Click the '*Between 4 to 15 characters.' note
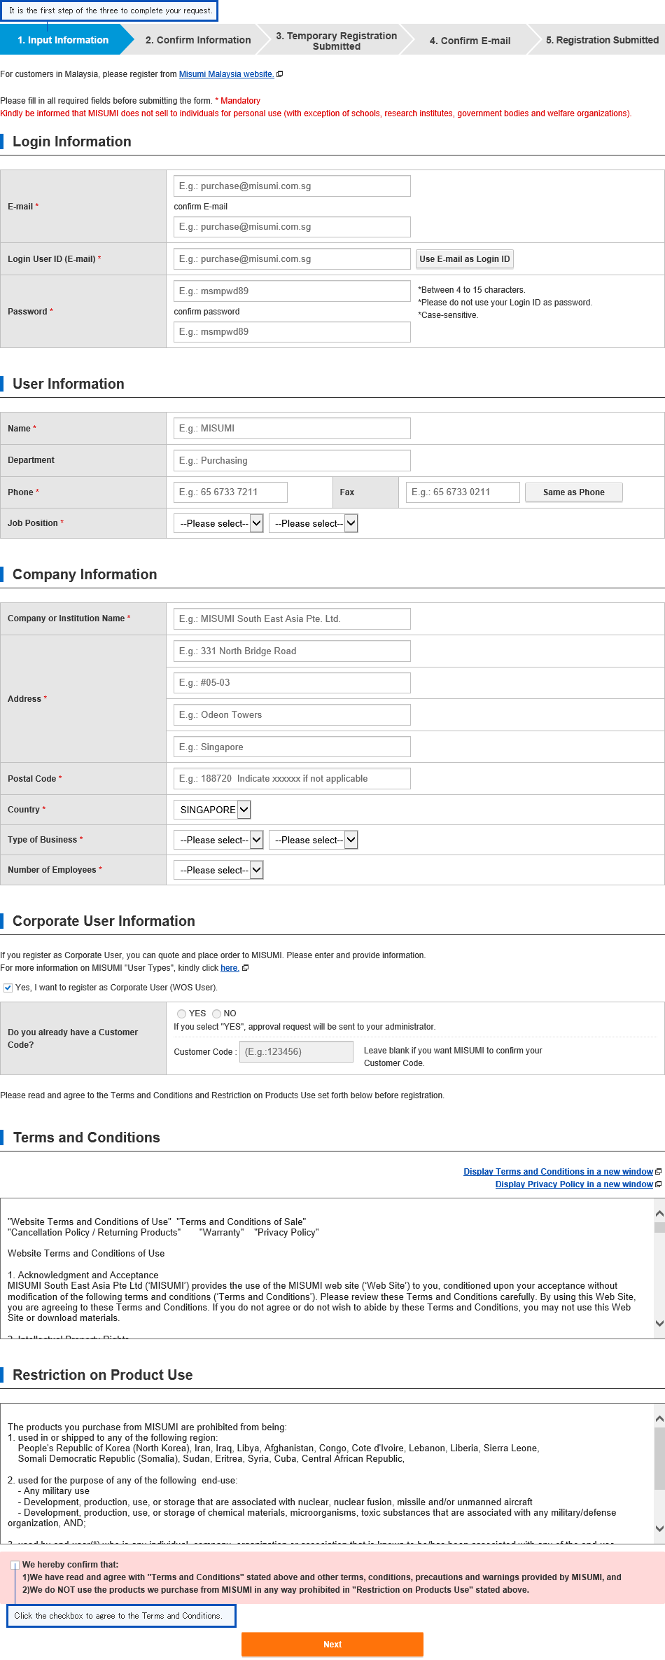Viewport: 665px width, 1660px height. tap(472, 290)
